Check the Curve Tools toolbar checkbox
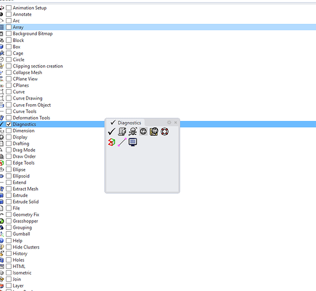The width and height of the screenshot is (316, 291). pos(9,111)
